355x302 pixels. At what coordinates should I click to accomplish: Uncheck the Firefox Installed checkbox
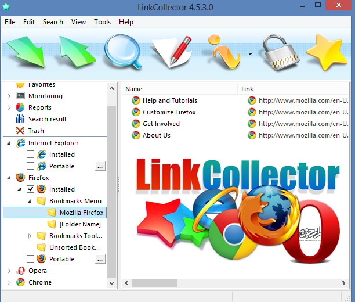point(30,189)
